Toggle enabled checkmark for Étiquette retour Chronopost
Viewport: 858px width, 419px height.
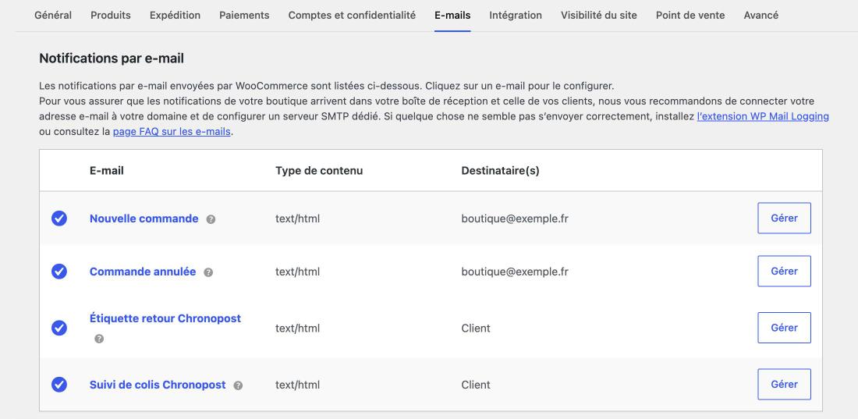59,328
